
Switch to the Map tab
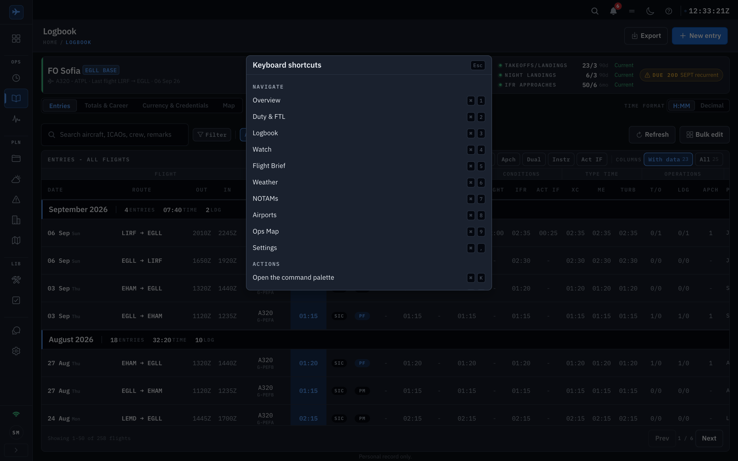pos(229,106)
